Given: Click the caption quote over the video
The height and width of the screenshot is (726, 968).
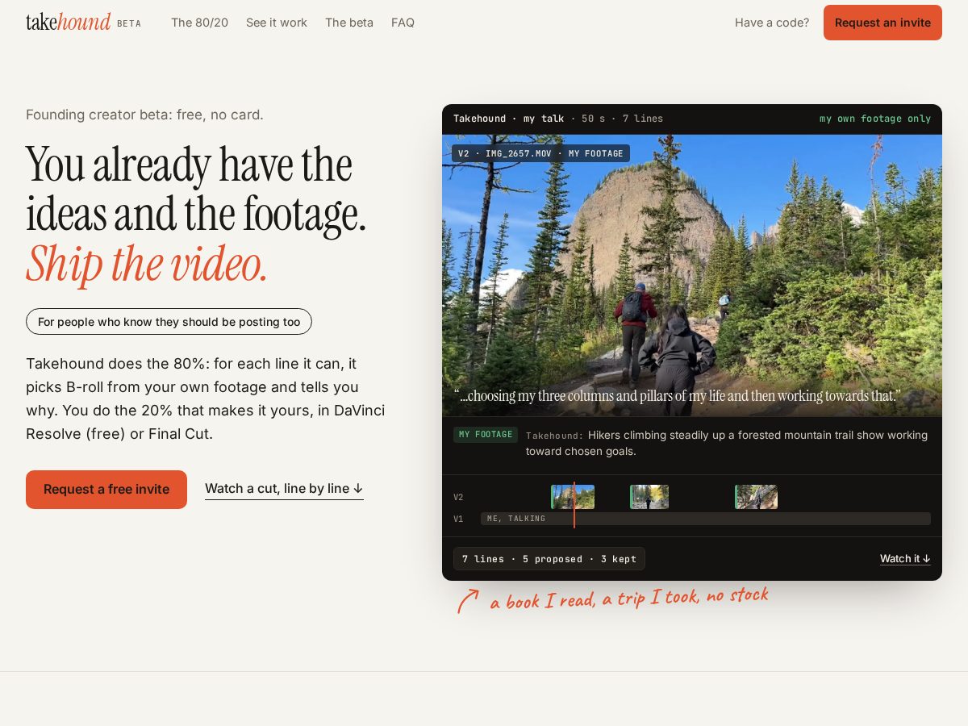Looking at the screenshot, I should pos(677,396).
